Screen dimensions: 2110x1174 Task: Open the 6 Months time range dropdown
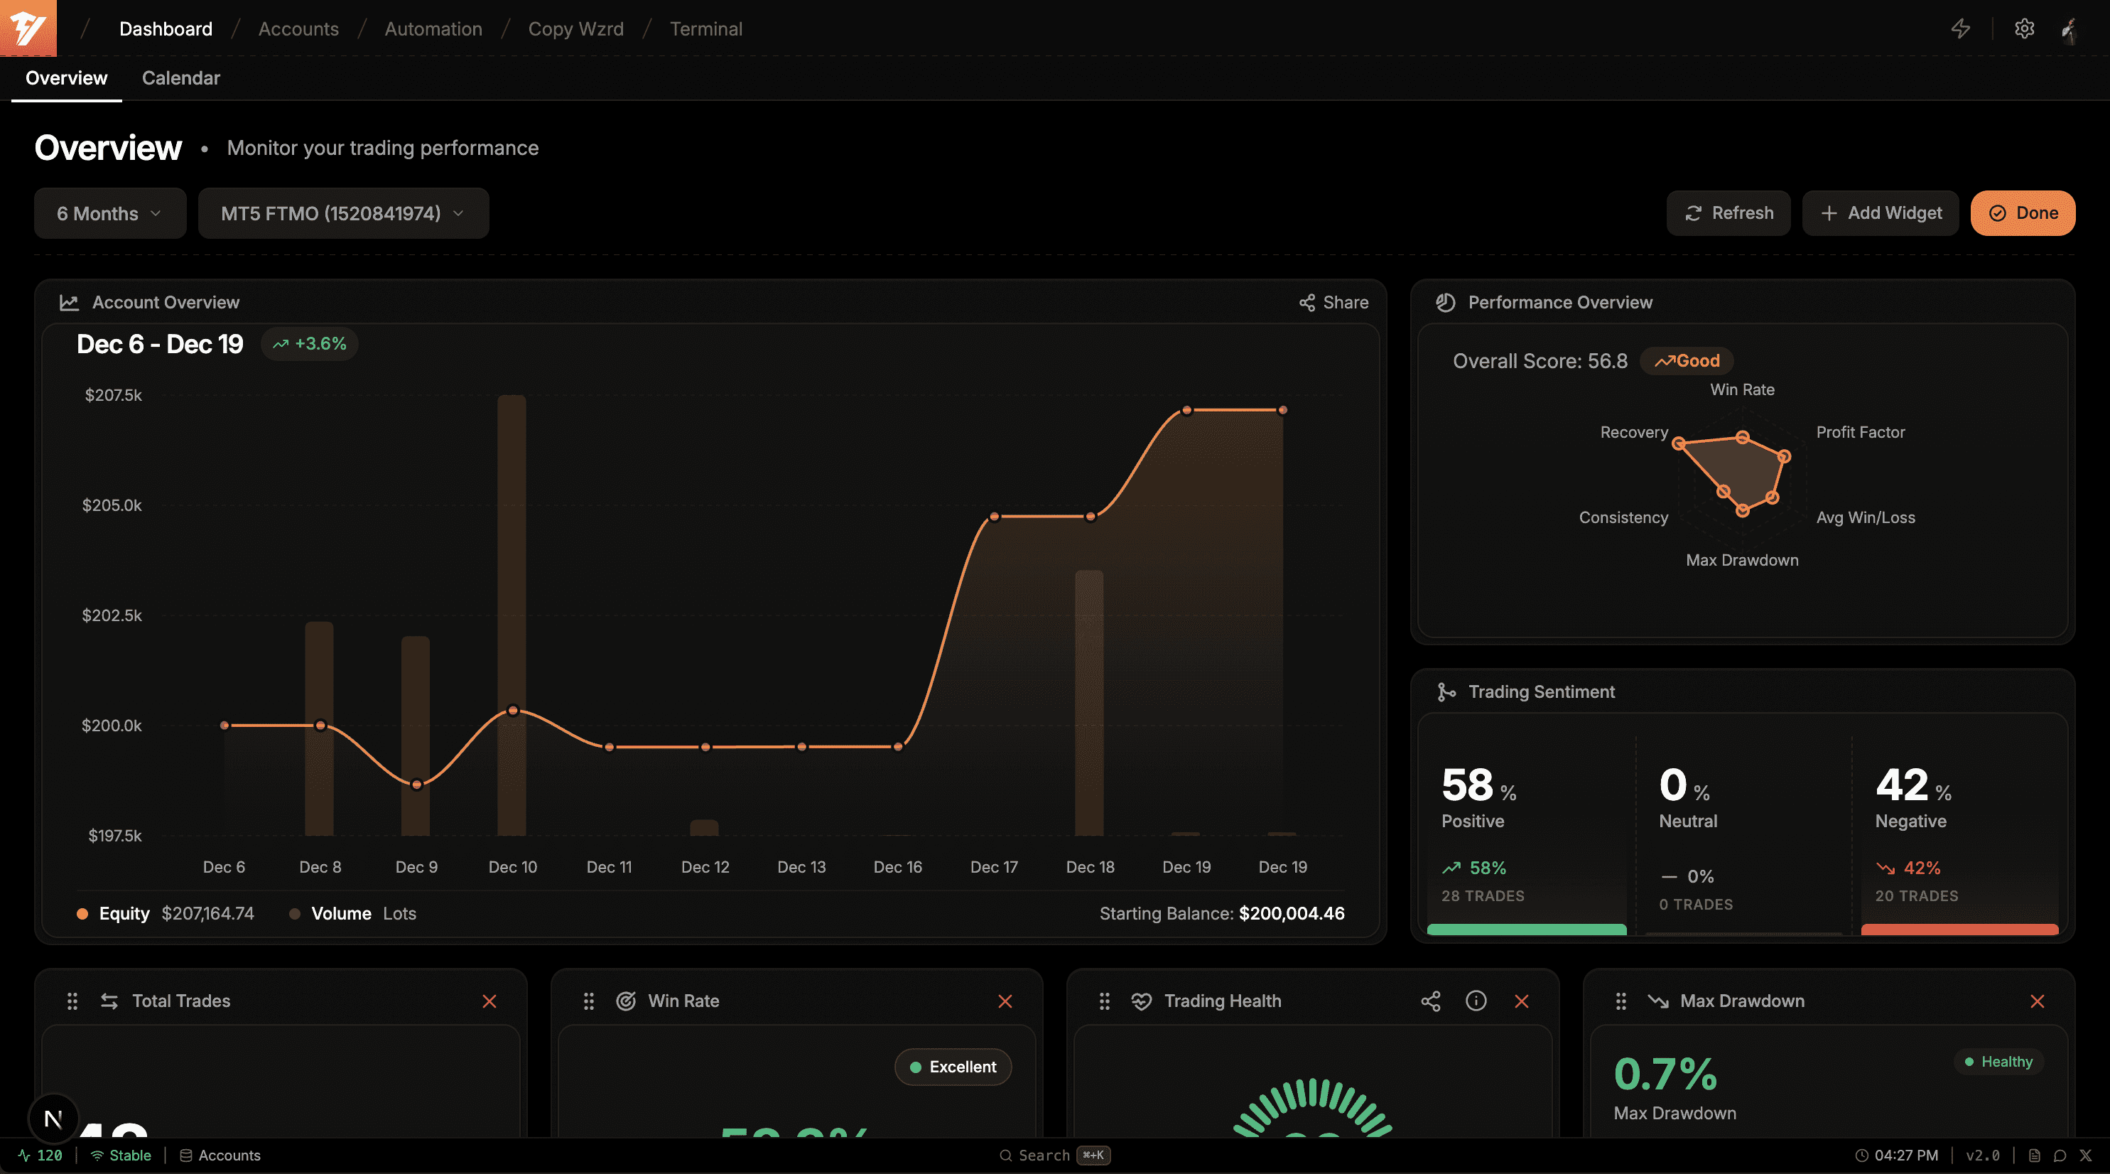click(x=109, y=213)
